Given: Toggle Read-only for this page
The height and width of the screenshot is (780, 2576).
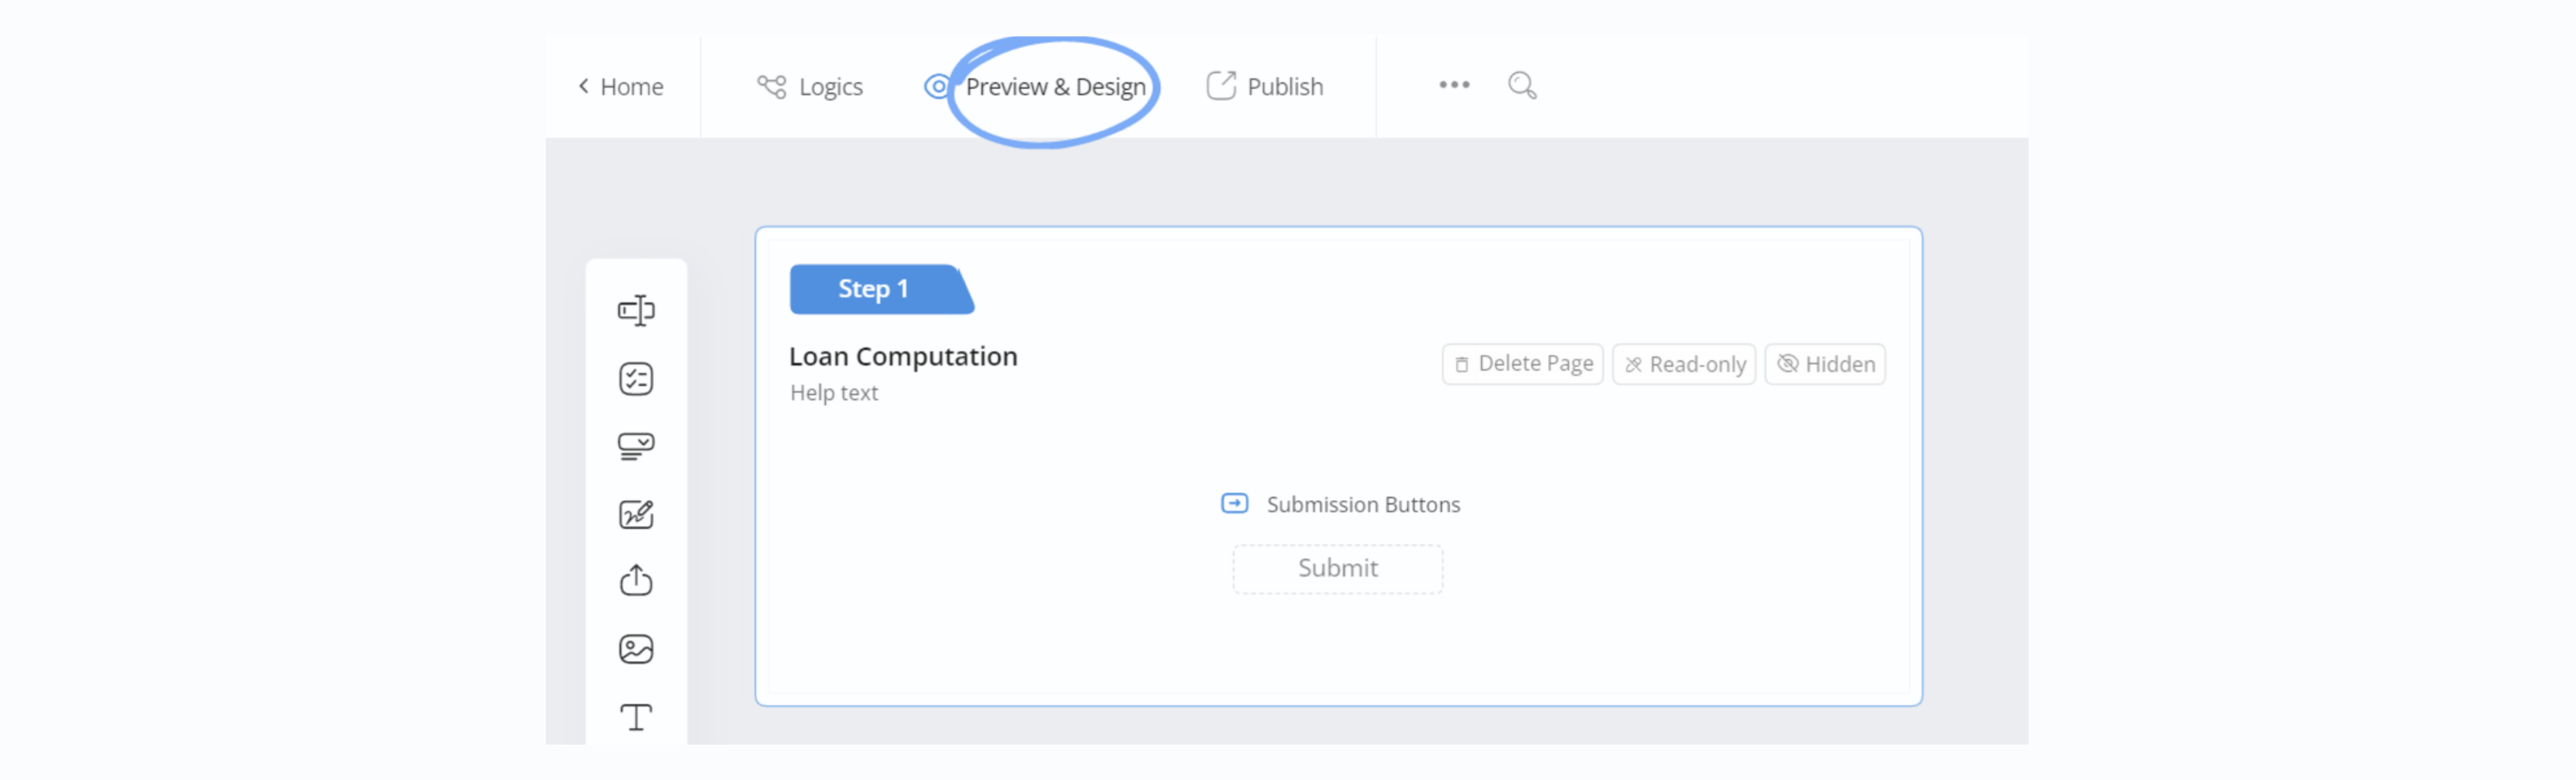Looking at the screenshot, I should (1684, 364).
